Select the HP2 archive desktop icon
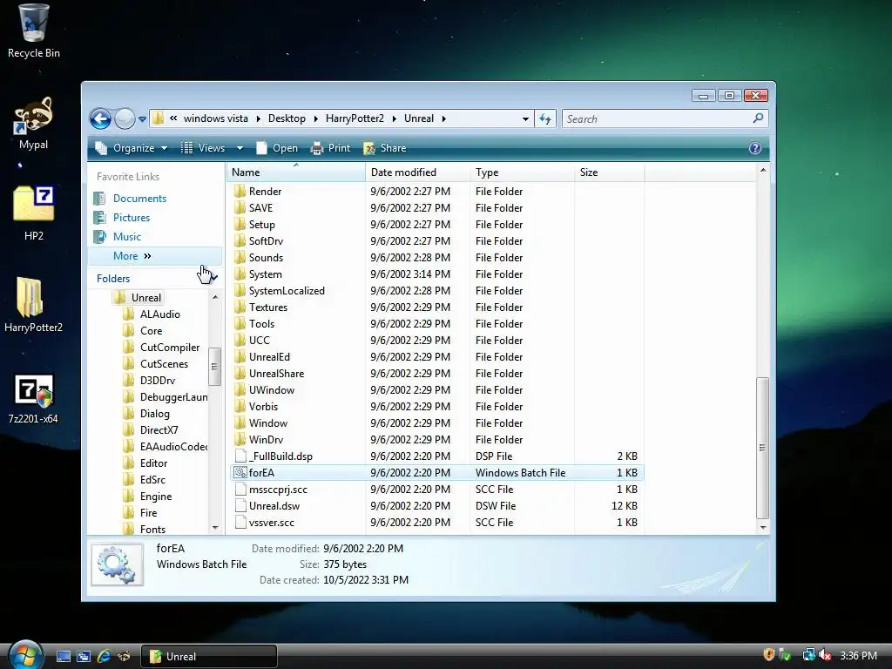Screen dimensions: 892x669 (33, 213)
